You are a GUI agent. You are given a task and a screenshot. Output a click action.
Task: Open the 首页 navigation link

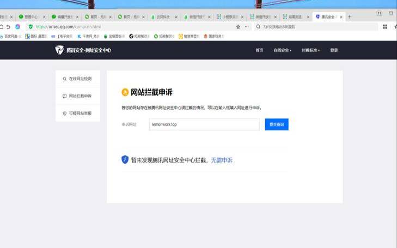[259, 50]
